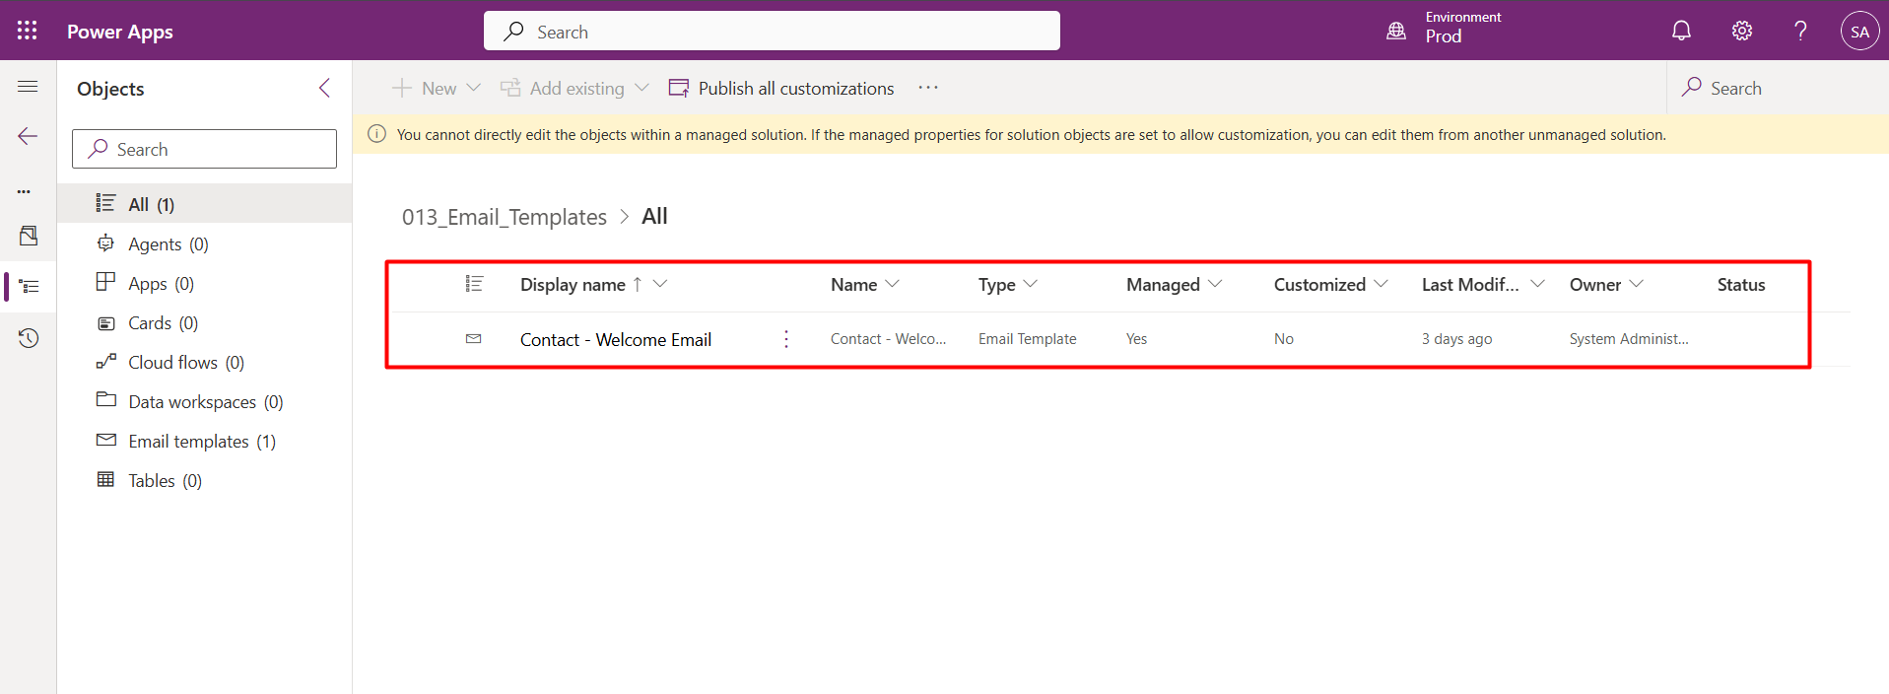This screenshot has height=694, width=1889.
Task: Open the help question mark
Action: point(1800,31)
